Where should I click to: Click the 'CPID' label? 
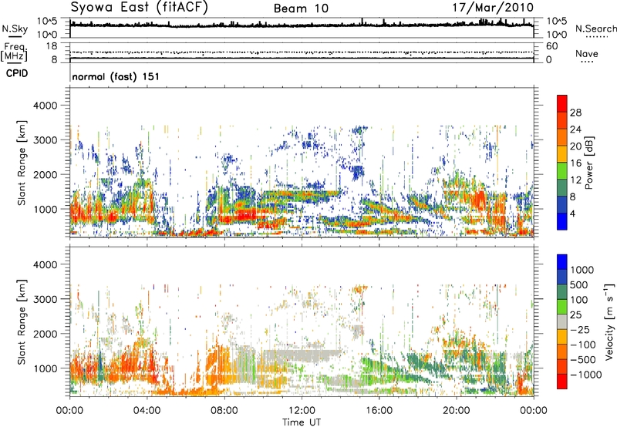[17, 73]
